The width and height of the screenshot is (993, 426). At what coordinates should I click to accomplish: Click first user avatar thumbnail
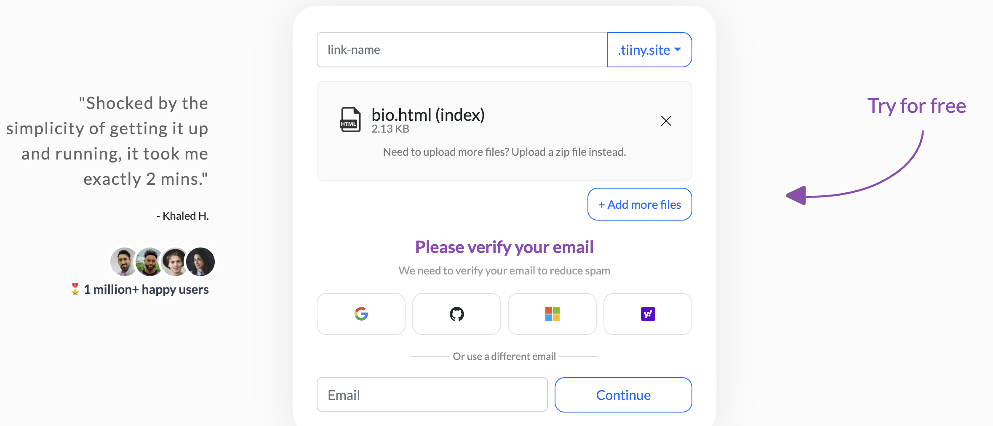point(123,262)
